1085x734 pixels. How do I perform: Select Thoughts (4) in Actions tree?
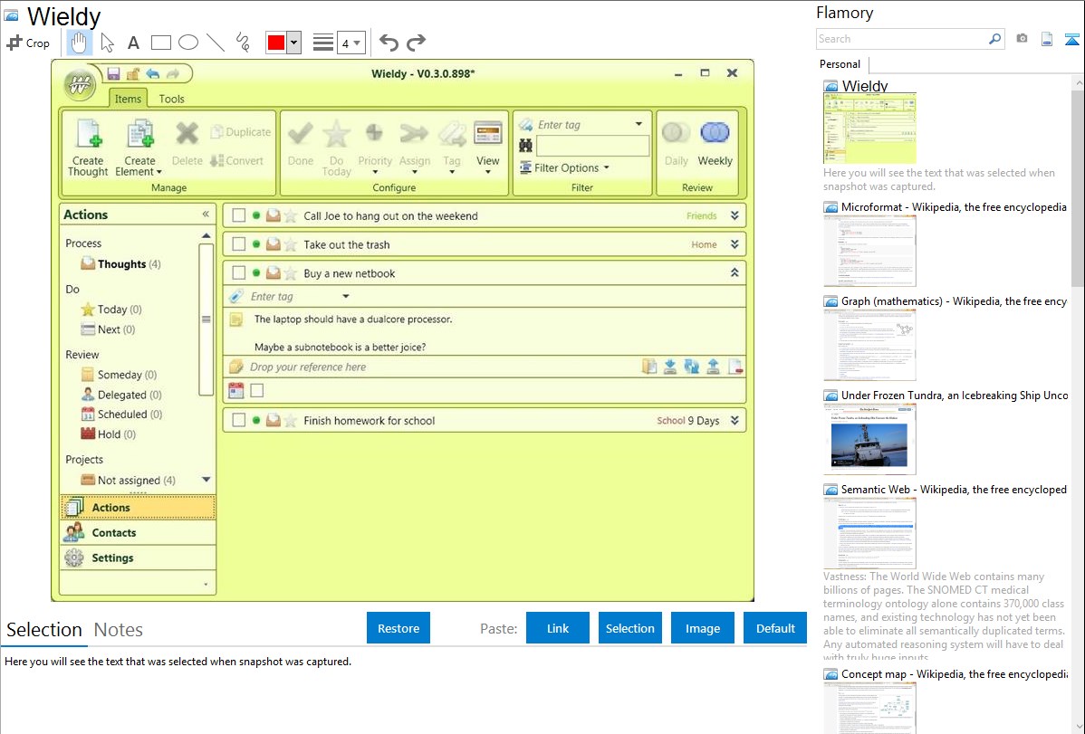(121, 263)
